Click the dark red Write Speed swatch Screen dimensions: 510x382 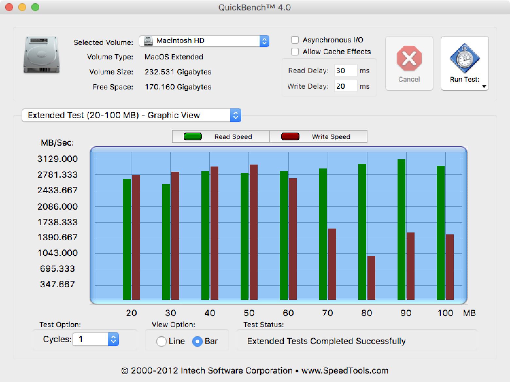(x=290, y=136)
